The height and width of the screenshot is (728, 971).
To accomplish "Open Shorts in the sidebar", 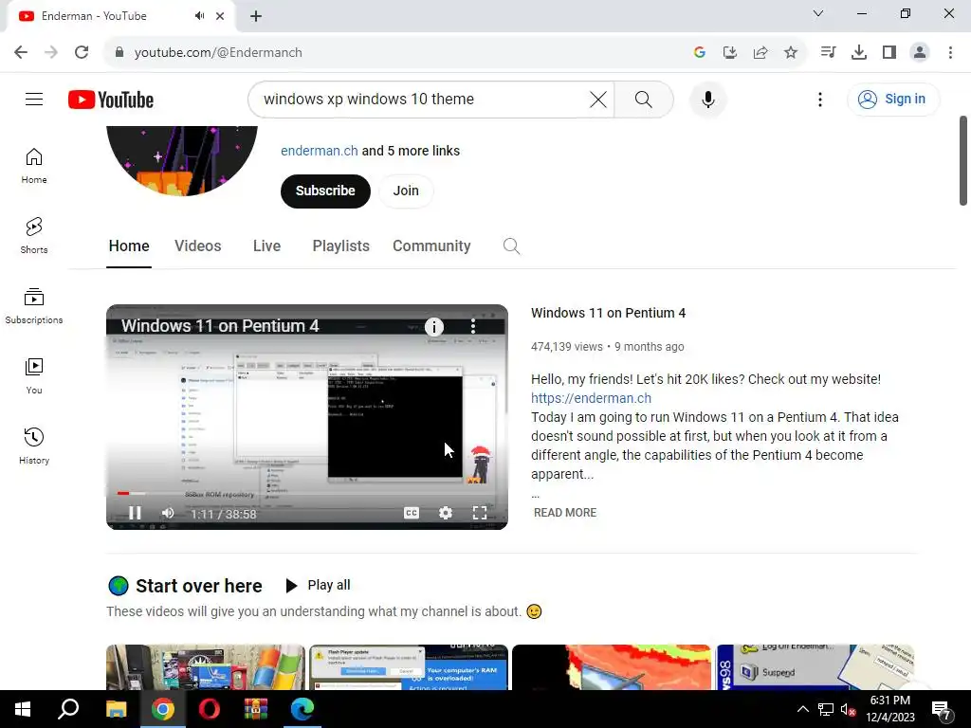I will pyautogui.click(x=34, y=236).
